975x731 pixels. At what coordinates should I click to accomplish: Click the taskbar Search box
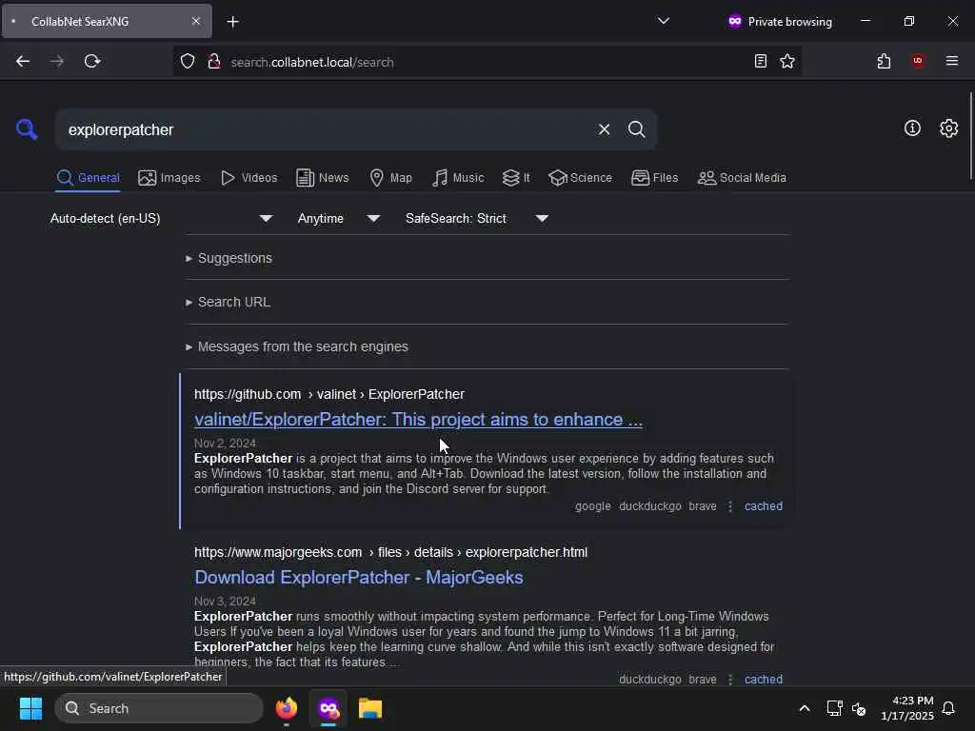click(159, 708)
